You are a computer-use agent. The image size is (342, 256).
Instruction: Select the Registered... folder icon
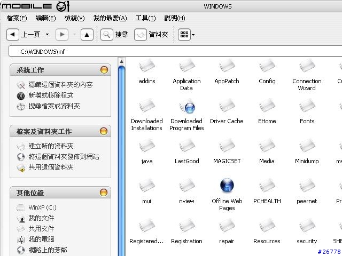(147, 226)
